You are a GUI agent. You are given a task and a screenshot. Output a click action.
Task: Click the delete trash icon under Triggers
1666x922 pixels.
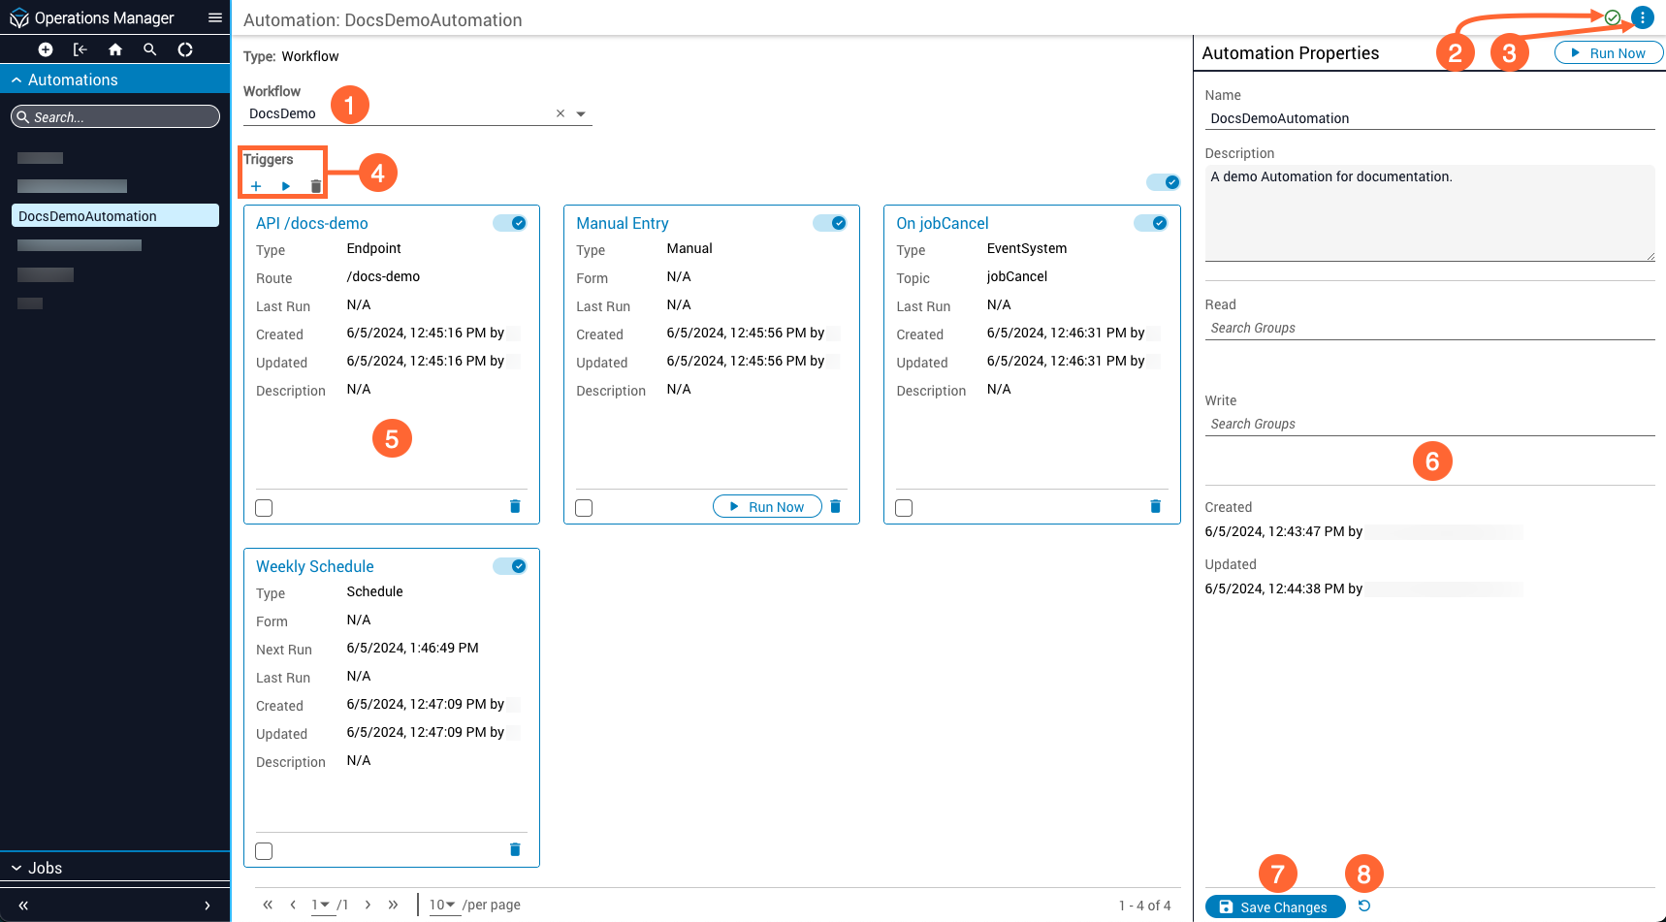click(316, 186)
